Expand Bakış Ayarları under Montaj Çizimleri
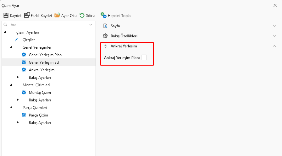282x156 pixels. [18, 100]
